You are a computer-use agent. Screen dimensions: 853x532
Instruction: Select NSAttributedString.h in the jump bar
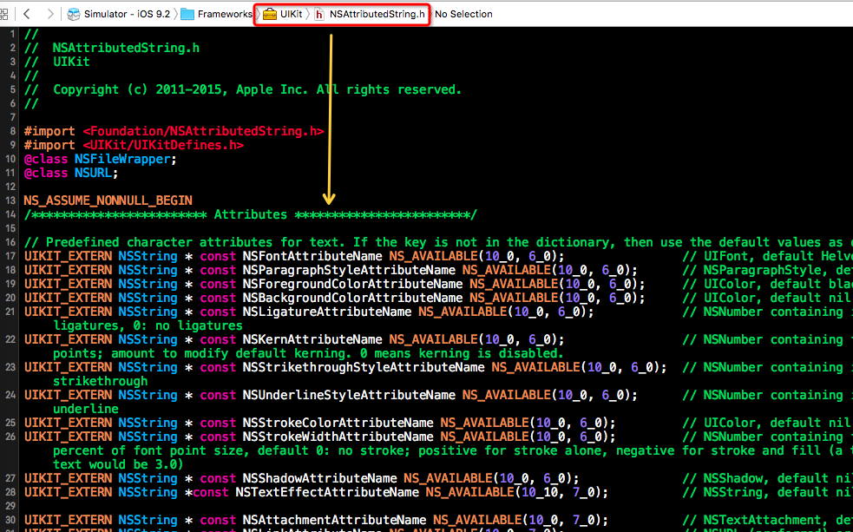pos(377,14)
